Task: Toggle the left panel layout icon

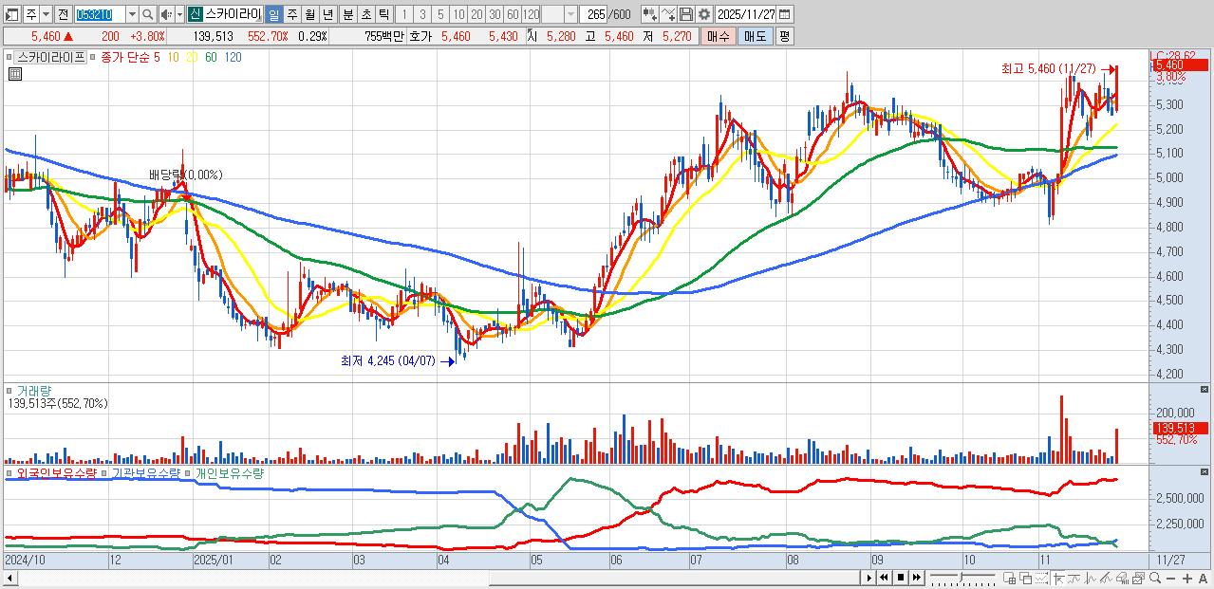Action: (x=12, y=14)
